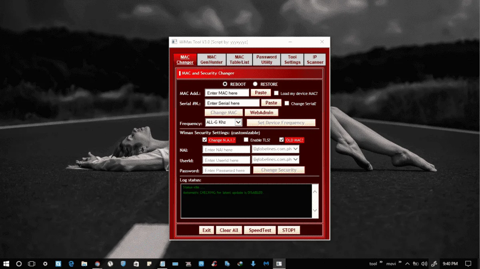The height and width of the screenshot is (269, 480).
Task: Click Set Device Frequency button
Action: click(281, 123)
